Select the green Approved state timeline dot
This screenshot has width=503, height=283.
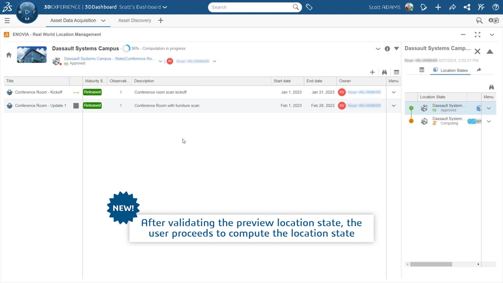point(411,108)
